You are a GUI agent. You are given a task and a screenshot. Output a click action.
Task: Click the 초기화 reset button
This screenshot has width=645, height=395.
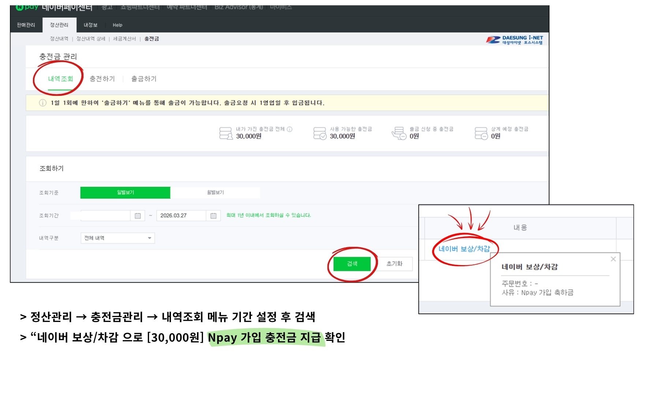[x=394, y=264]
